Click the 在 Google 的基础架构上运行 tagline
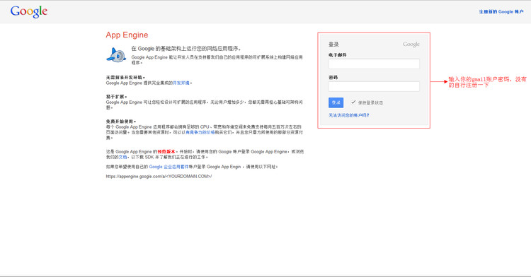This screenshot has width=531, height=277. click(x=186, y=49)
